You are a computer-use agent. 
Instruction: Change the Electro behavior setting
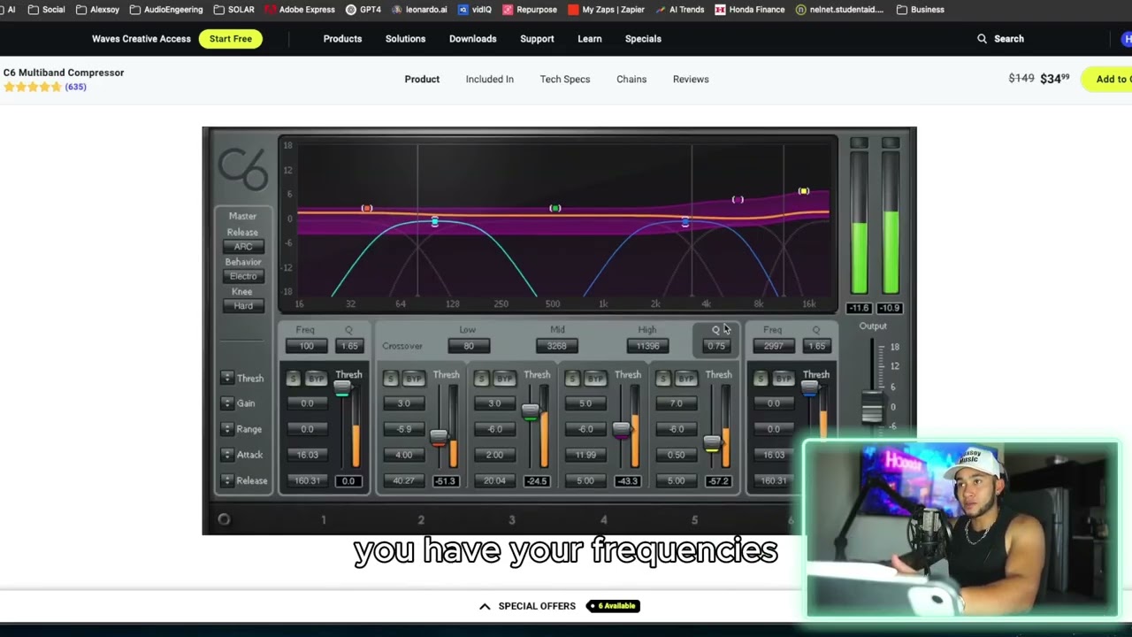(243, 276)
